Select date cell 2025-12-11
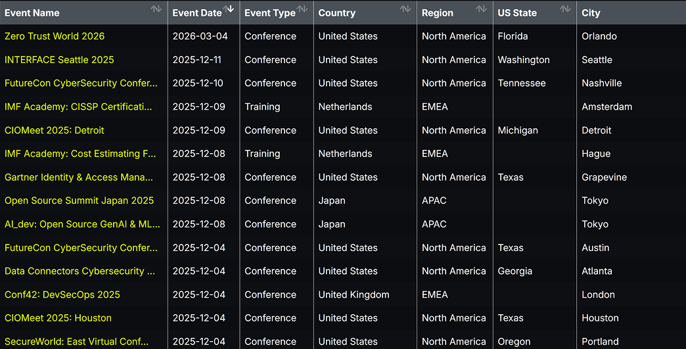Viewport: 686px width, 349px height. pos(197,60)
